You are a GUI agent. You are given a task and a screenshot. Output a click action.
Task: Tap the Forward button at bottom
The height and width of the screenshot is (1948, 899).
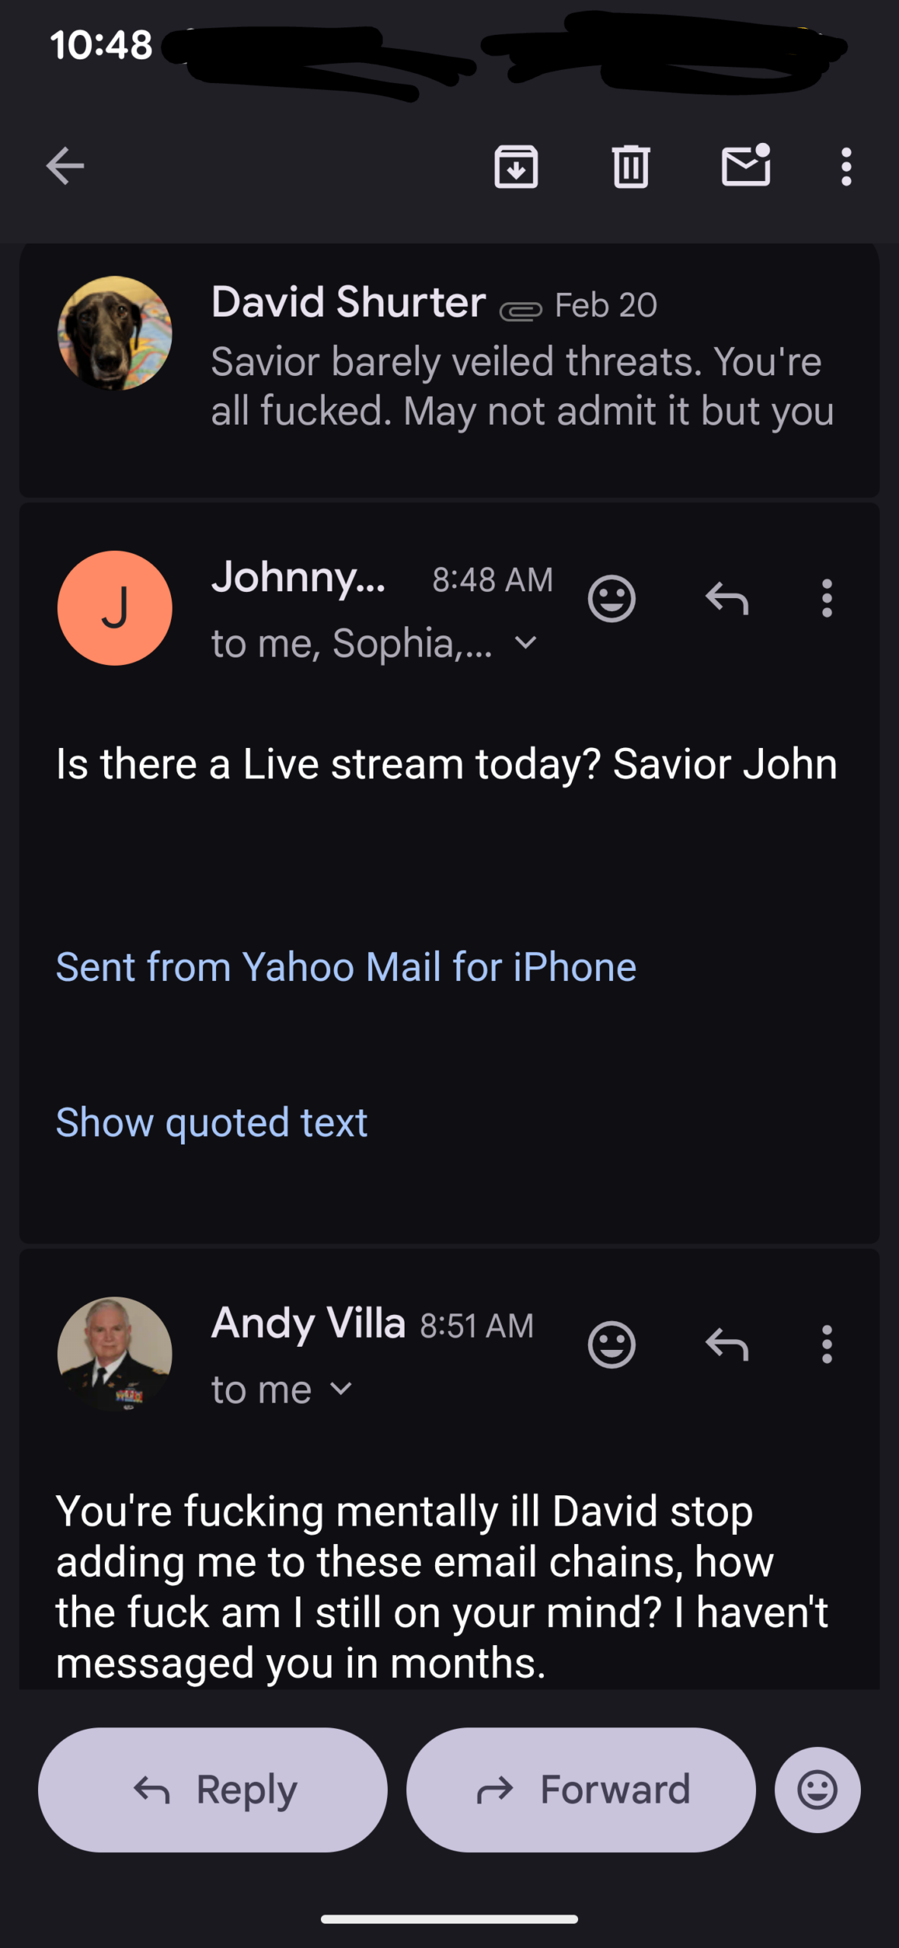[581, 1790]
